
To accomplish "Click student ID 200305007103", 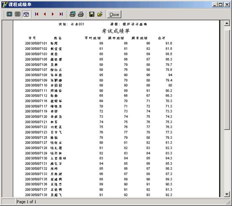I will tap(36, 54).
